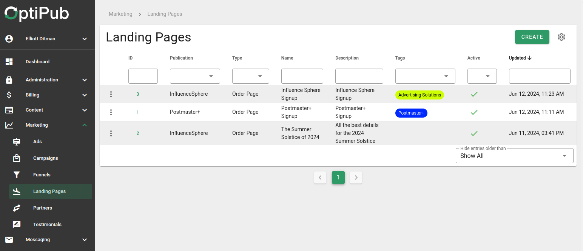The height and width of the screenshot is (251, 583).
Task: Click 'Jun 12, 2024, 11:23 AM' cell
Action: (x=536, y=94)
